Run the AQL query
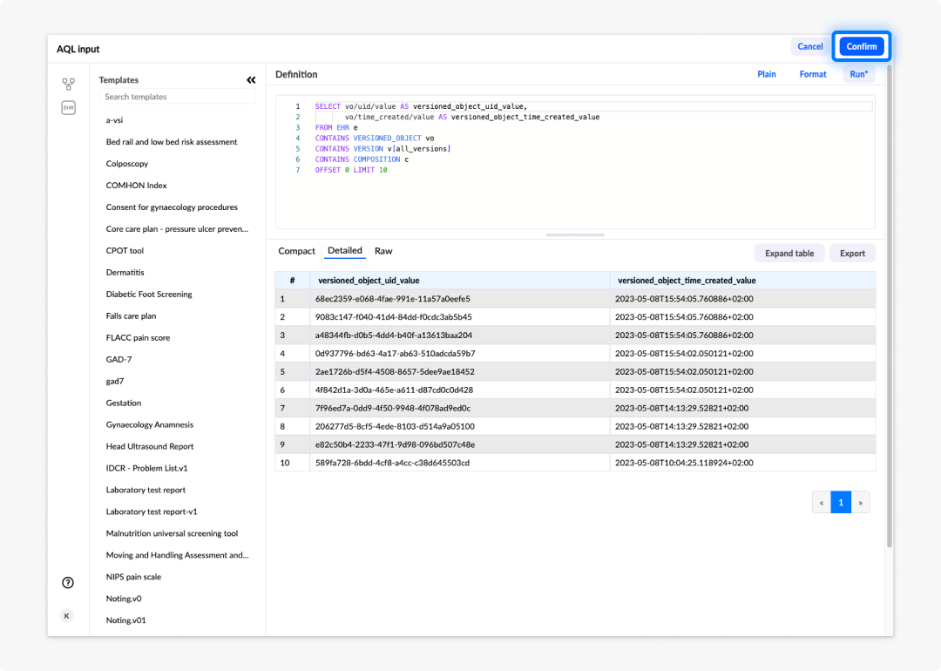The image size is (941, 671). click(859, 74)
